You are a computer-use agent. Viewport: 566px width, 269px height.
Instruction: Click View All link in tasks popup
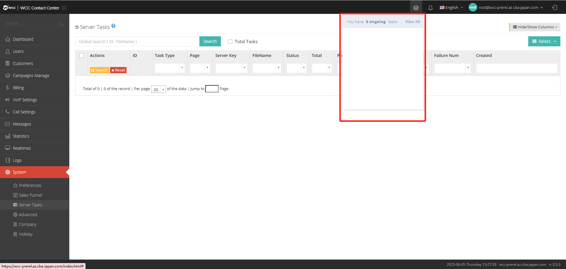click(x=412, y=22)
